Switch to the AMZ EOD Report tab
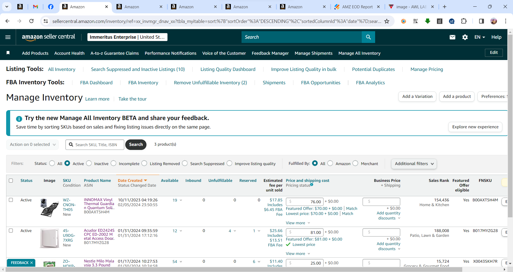Image resolution: width=513 pixels, height=272 pixels. click(357, 7)
